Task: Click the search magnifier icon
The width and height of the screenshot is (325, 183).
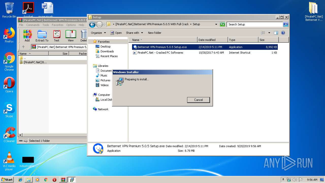Action: pyautogui.click(x=286, y=24)
